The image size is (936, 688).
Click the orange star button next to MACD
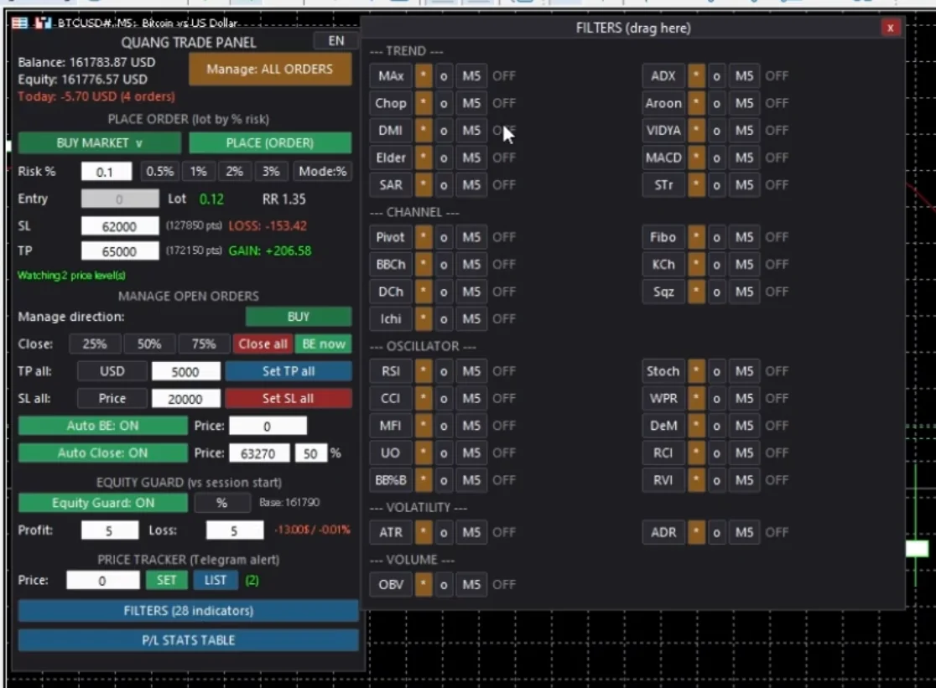click(696, 158)
